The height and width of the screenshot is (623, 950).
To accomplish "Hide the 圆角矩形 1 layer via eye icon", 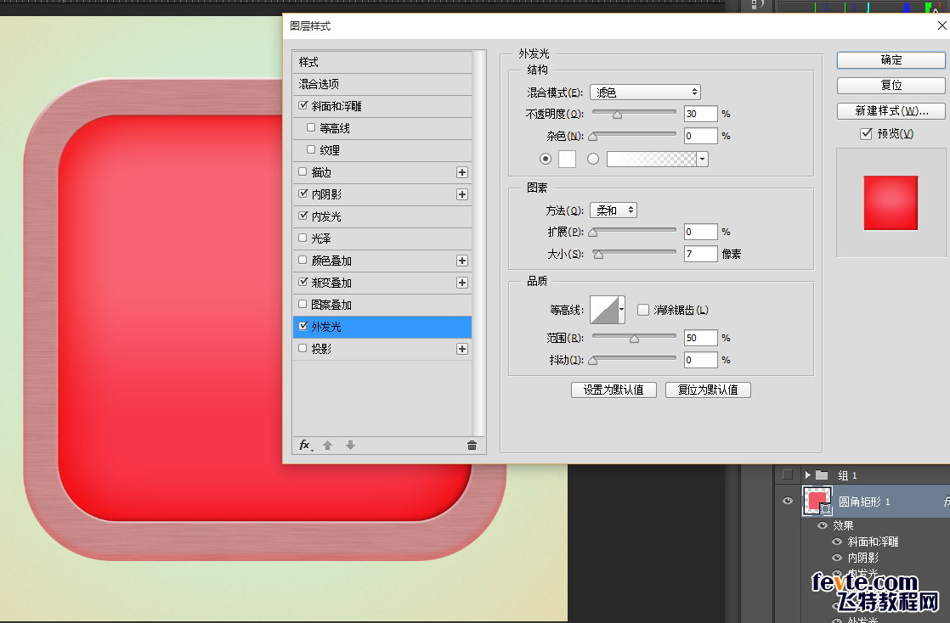I will [x=788, y=502].
